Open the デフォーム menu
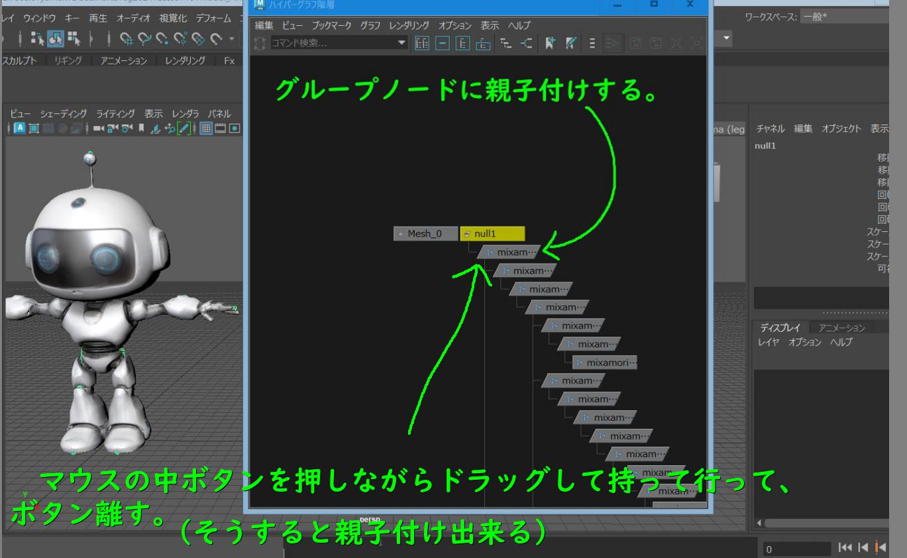 click(x=214, y=18)
